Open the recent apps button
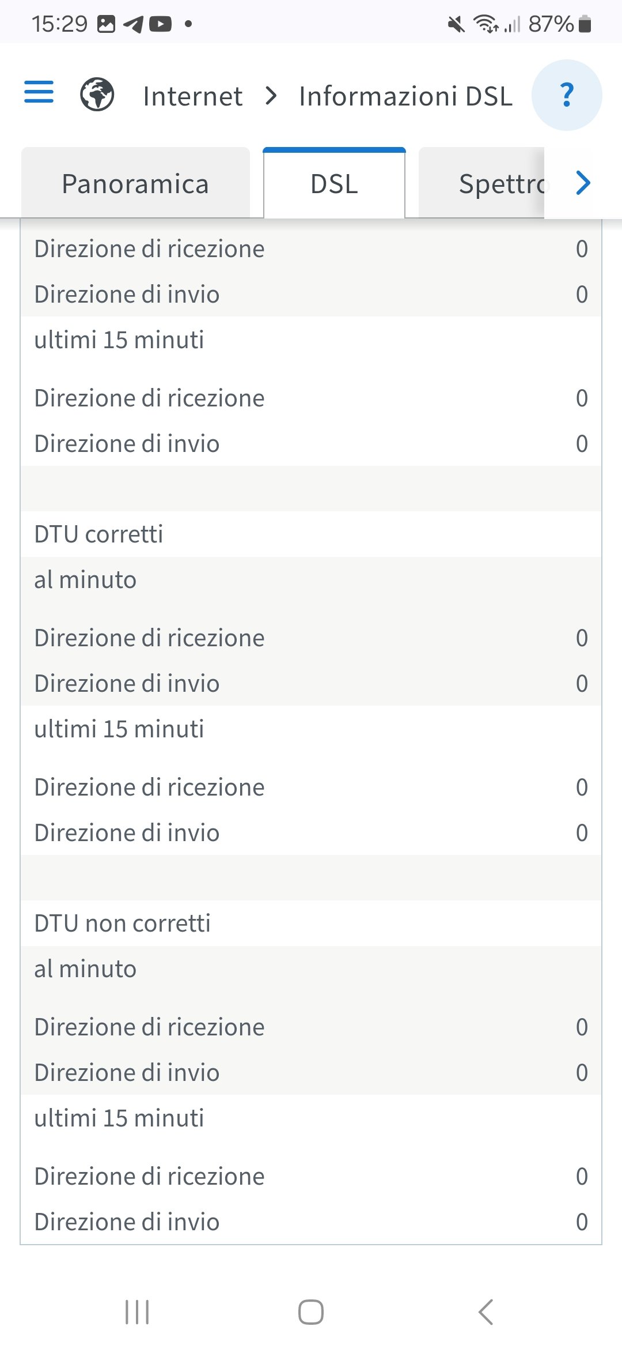 137,1312
